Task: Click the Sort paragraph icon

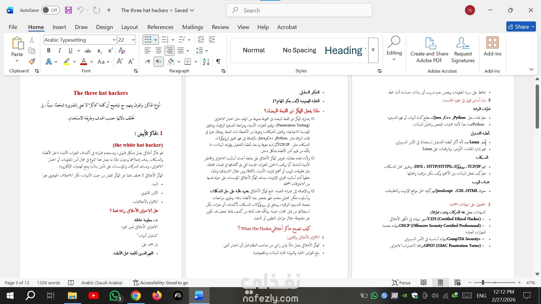Action: [x=206, y=61]
